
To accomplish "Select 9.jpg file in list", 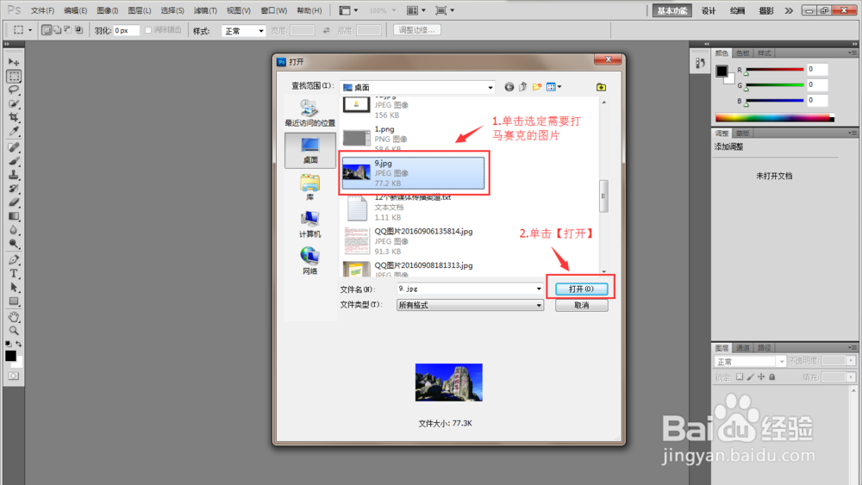I will click(x=413, y=173).
